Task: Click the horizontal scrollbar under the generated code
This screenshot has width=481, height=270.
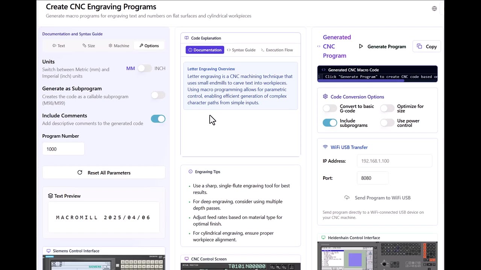Action: coord(362,81)
